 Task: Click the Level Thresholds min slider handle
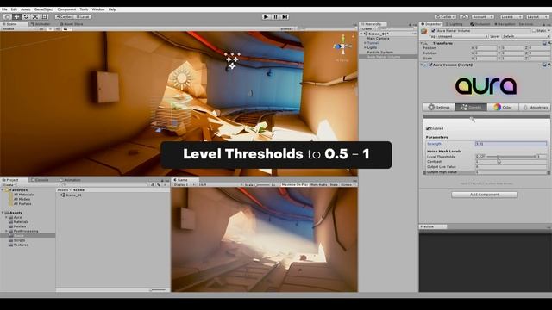click(498, 157)
